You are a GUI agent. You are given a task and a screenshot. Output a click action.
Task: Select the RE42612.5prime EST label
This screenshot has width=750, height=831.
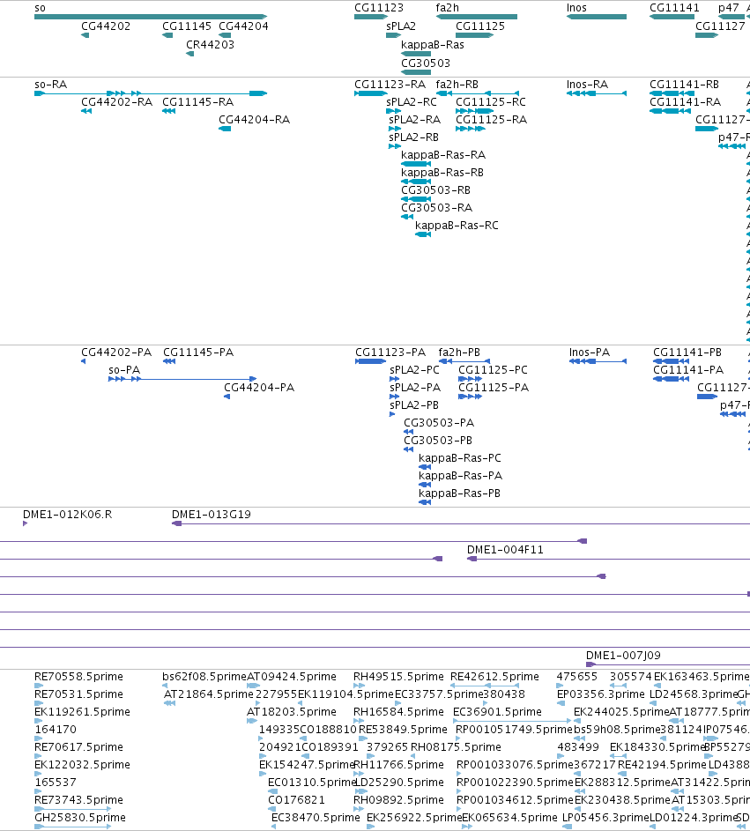pyautogui.click(x=494, y=676)
